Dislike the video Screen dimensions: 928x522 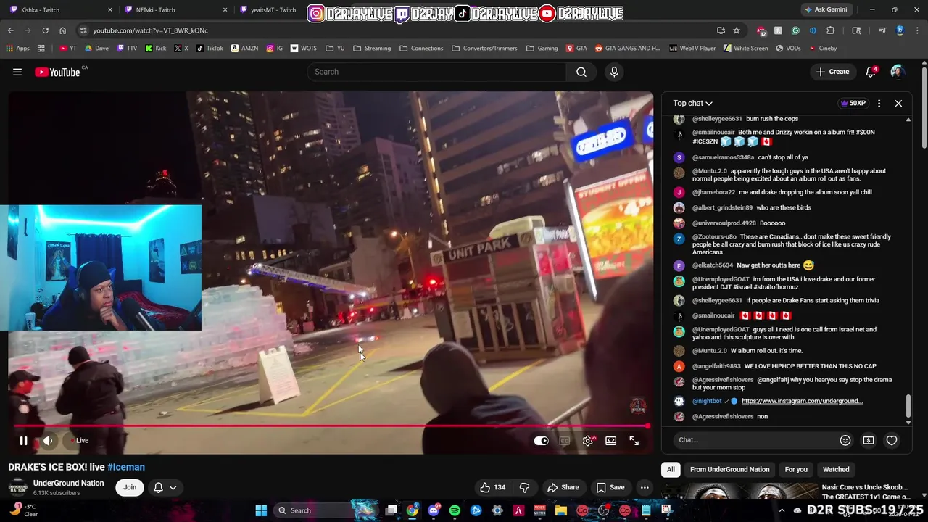524,487
